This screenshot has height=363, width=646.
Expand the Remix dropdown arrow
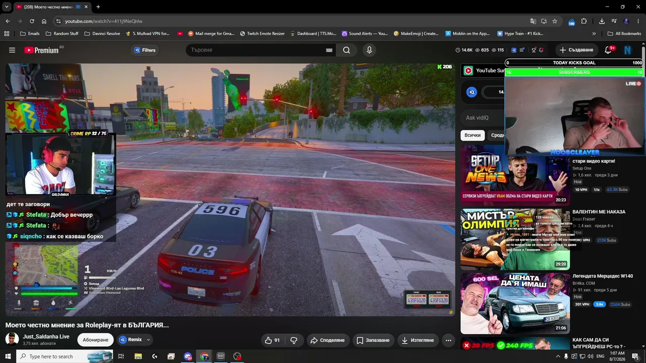(148, 340)
